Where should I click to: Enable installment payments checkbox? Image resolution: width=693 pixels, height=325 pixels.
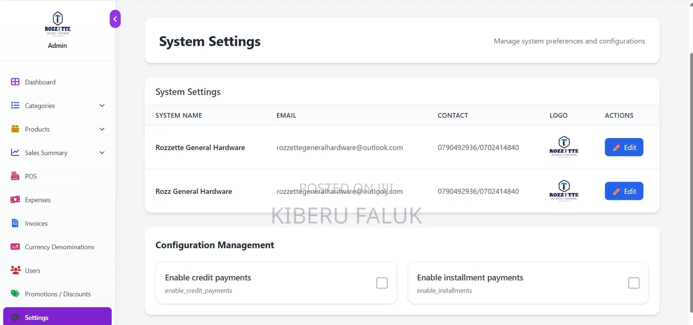(634, 283)
